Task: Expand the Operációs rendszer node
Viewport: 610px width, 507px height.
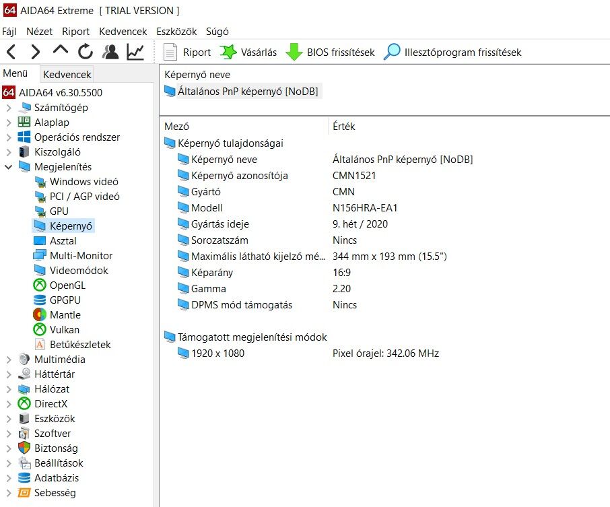Action: pos(9,137)
